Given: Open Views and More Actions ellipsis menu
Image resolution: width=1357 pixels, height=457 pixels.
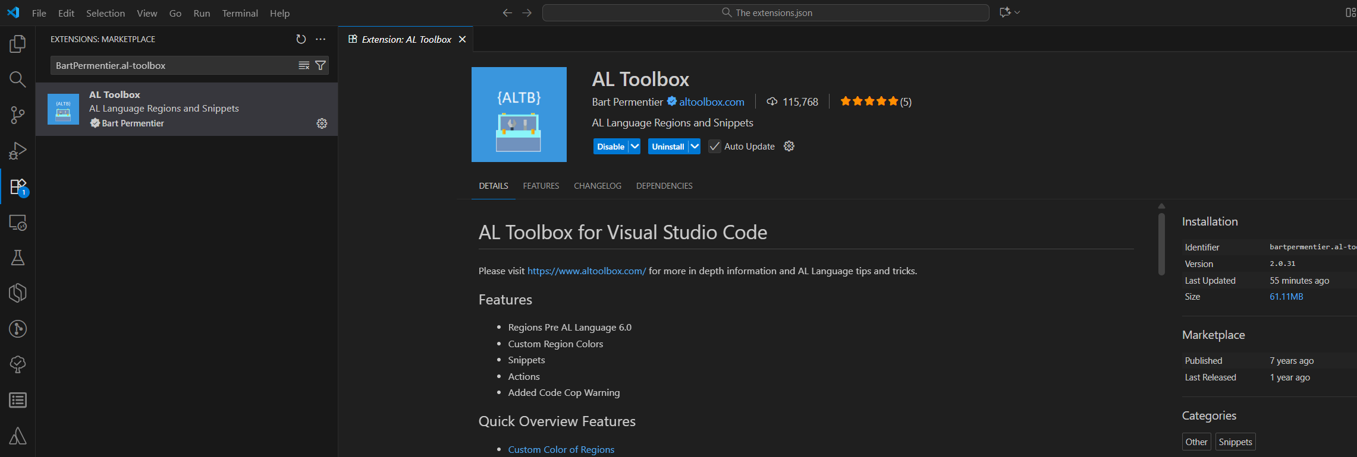Looking at the screenshot, I should [x=321, y=39].
